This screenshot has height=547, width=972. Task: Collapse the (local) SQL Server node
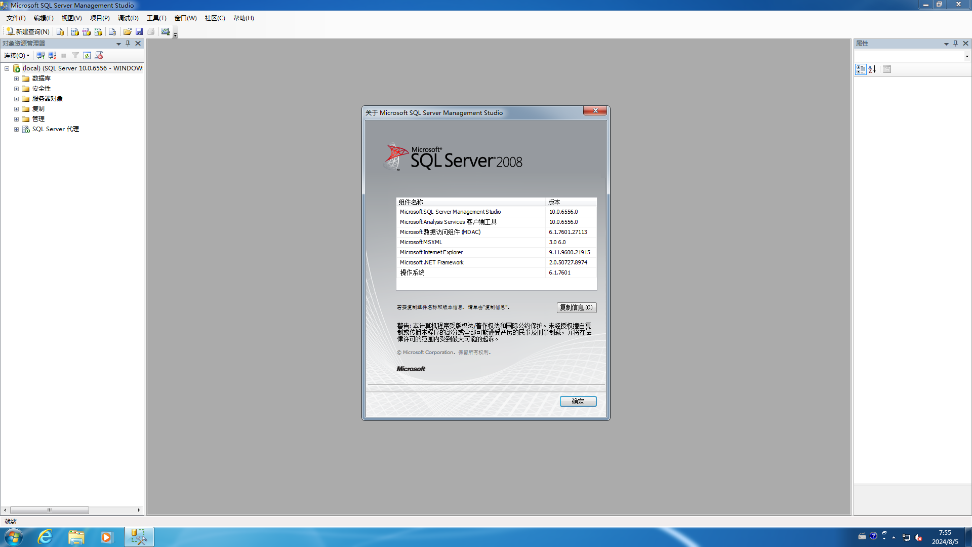(x=7, y=68)
